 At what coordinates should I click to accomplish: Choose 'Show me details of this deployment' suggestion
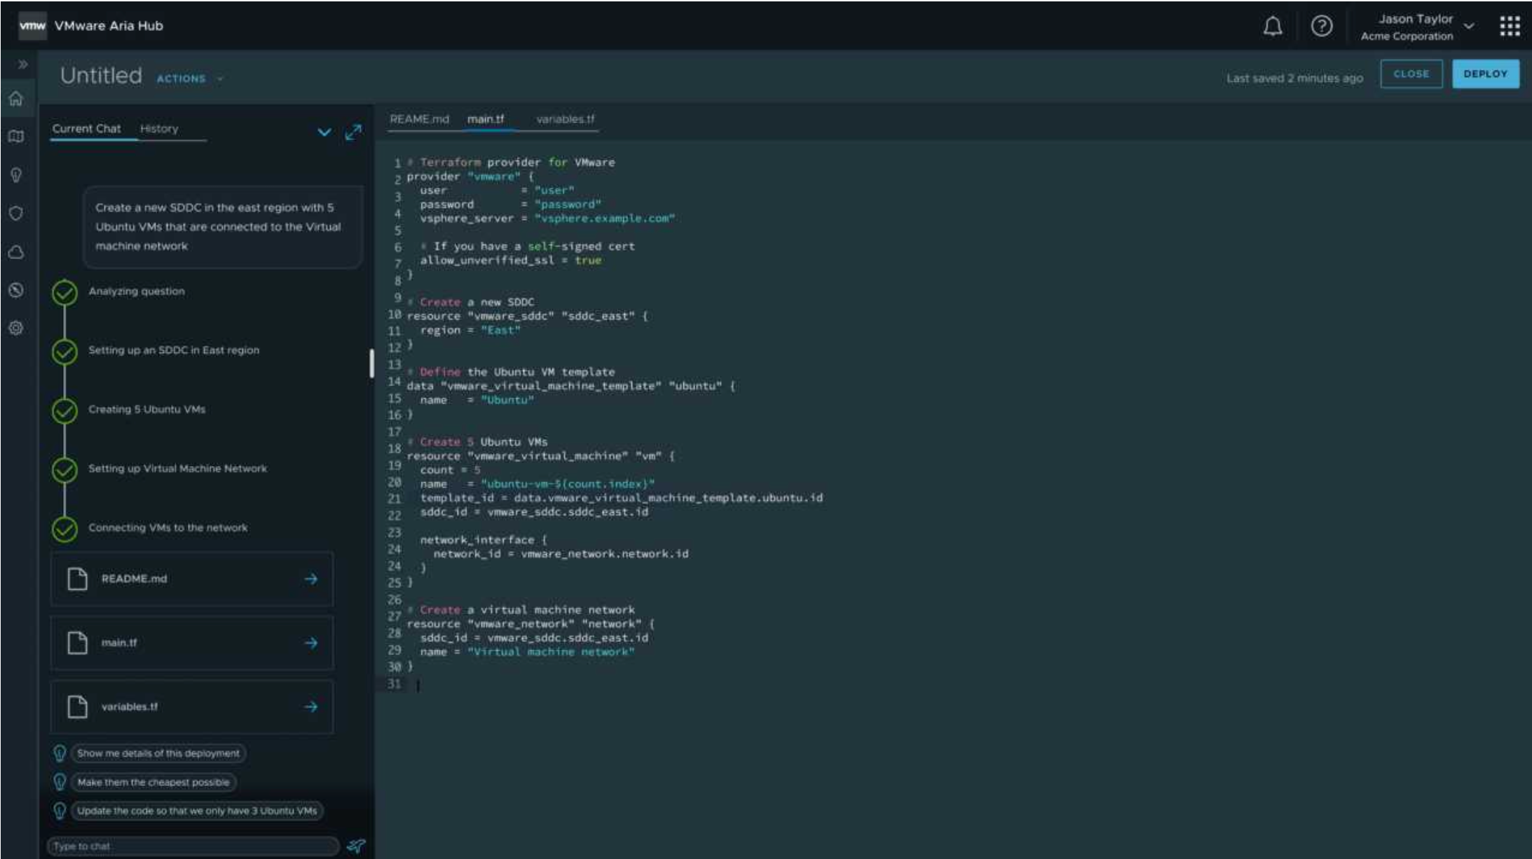pos(158,753)
